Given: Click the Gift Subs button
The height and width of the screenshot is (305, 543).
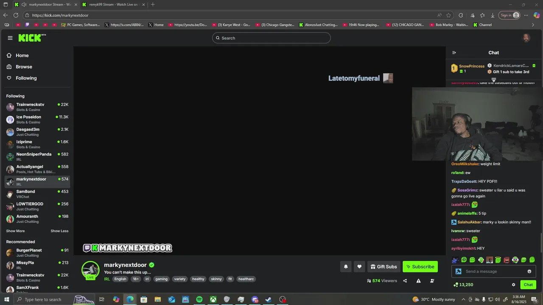Looking at the screenshot, I should coord(383,266).
